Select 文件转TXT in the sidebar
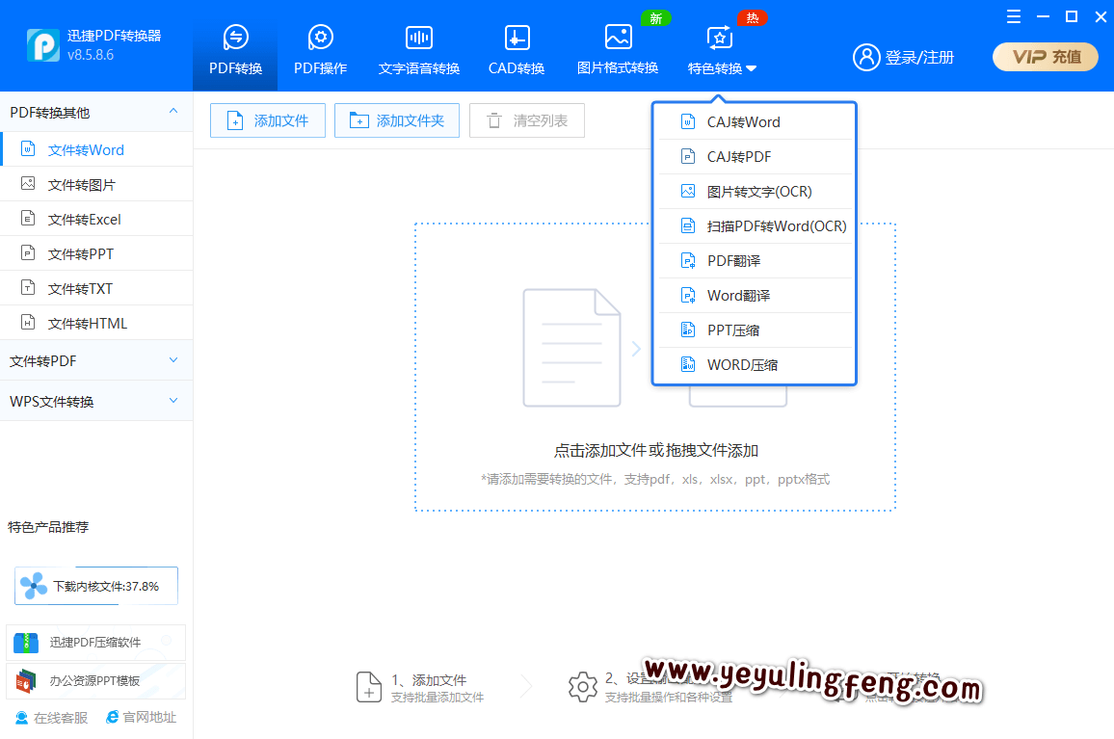 (x=96, y=288)
